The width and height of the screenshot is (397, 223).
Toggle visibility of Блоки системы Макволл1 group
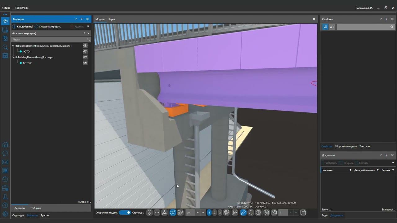point(85,46)
